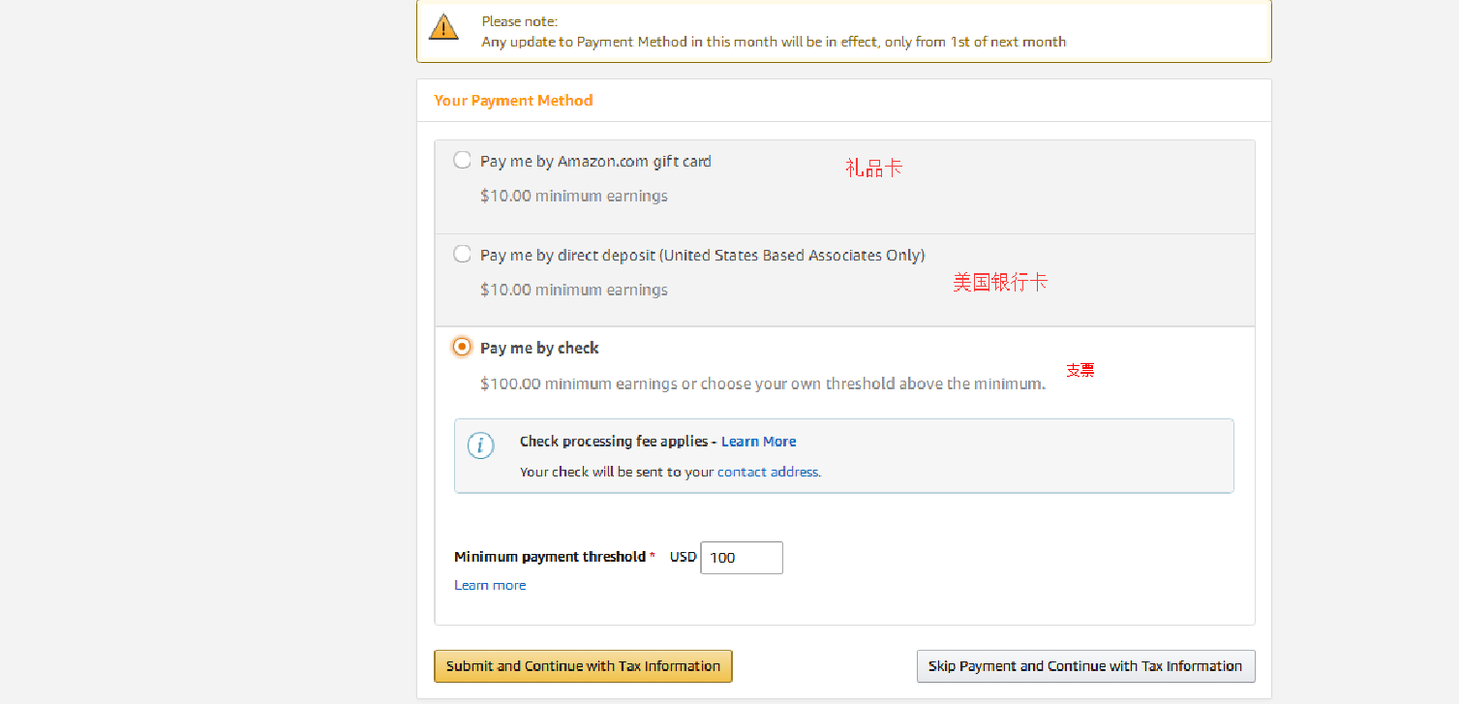
Task: Open the contact address link
Action: [x=768, y=473]
